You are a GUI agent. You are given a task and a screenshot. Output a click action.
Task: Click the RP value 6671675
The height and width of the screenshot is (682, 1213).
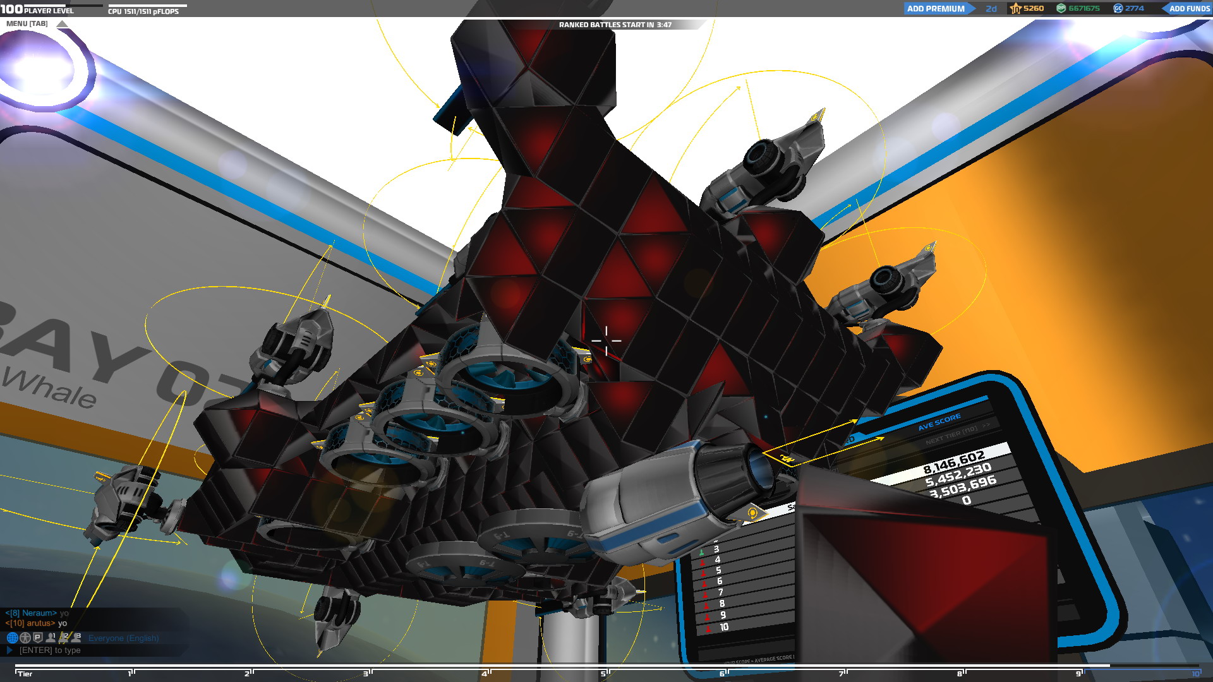(1084, 8)
